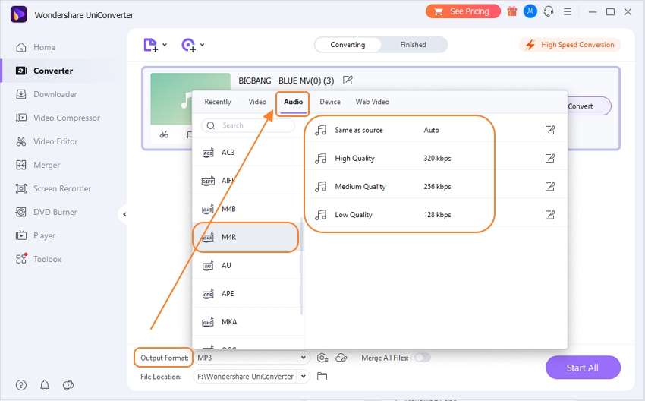The width and height of the screenshot is (645, 401).
Task: Open the user account profile icon
Action: coord(530,11)
